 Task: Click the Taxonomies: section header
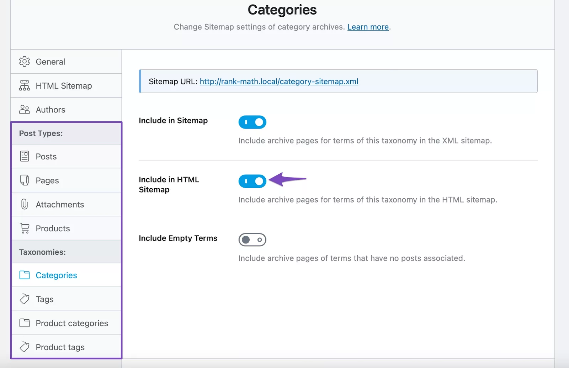click(66, 252)
